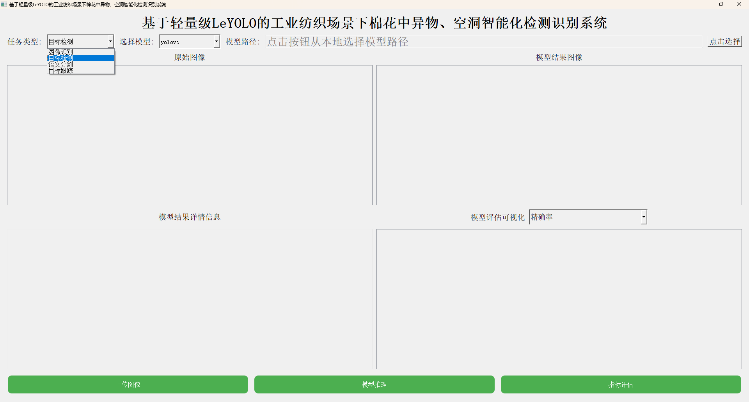Screen dimensions: 749x402
Task: Click the 模型结果图像 label text
Action: [x=559, y=57]
